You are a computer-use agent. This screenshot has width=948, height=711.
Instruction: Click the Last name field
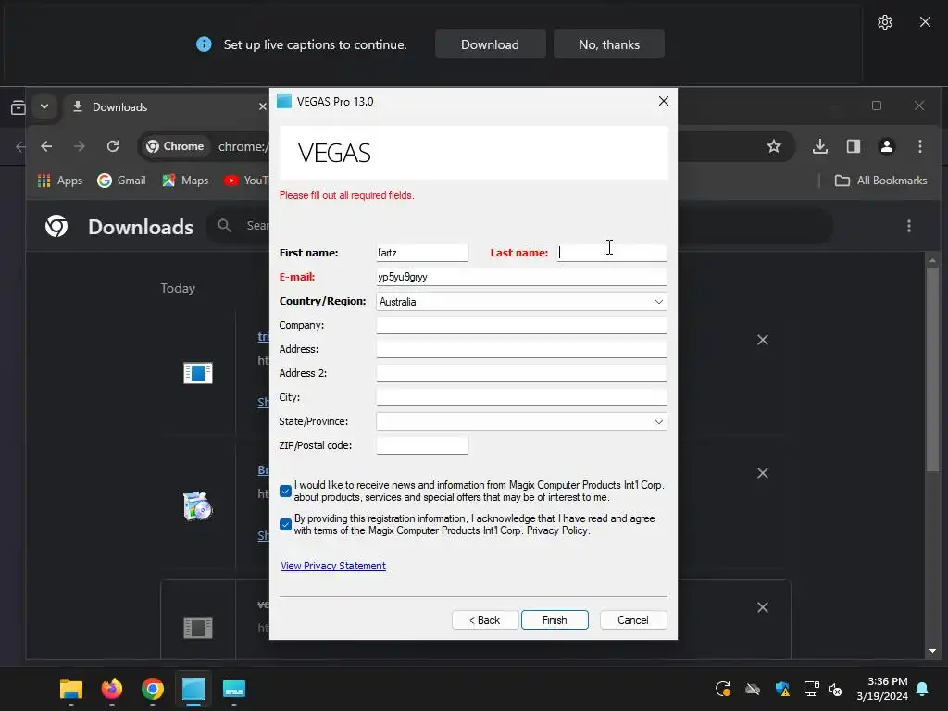pos(611,253)
